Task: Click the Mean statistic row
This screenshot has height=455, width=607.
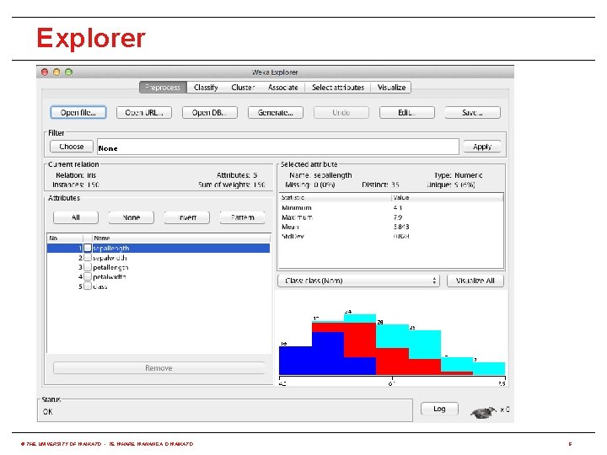Action: coord(391,227)
